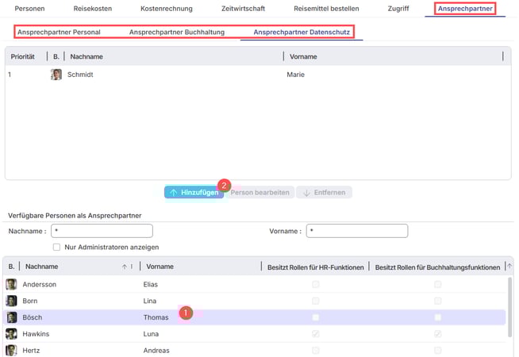The height and width of the screenshot is (357, 519).
Task: Open the Ansprechpartner Buchhaltung sub-tab
Action: 177,32
